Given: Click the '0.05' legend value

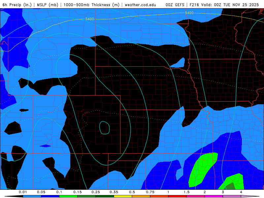Looking at the screenshot, I should click(41, 192).
